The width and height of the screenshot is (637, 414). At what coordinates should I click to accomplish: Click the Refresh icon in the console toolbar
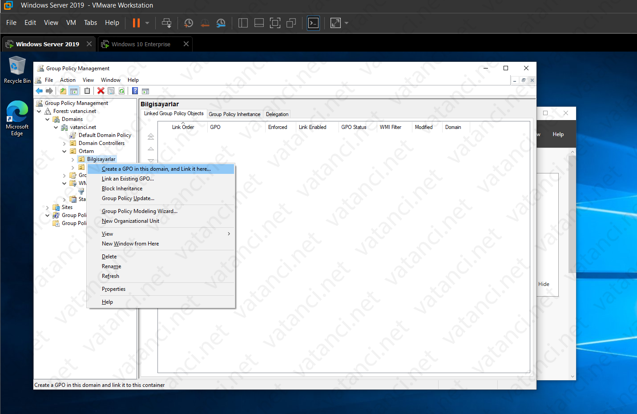pos(121,91)
